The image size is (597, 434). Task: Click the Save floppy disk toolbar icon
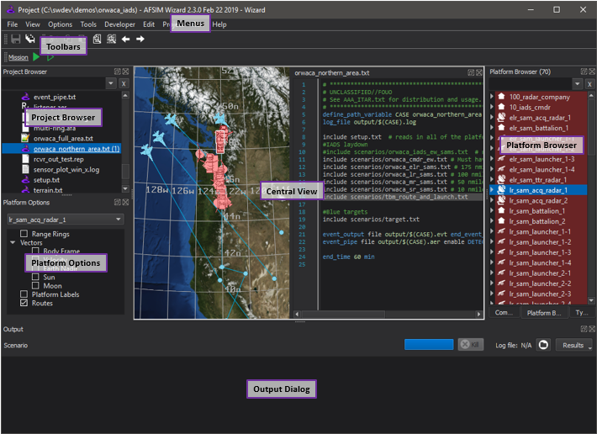[16, 39]
